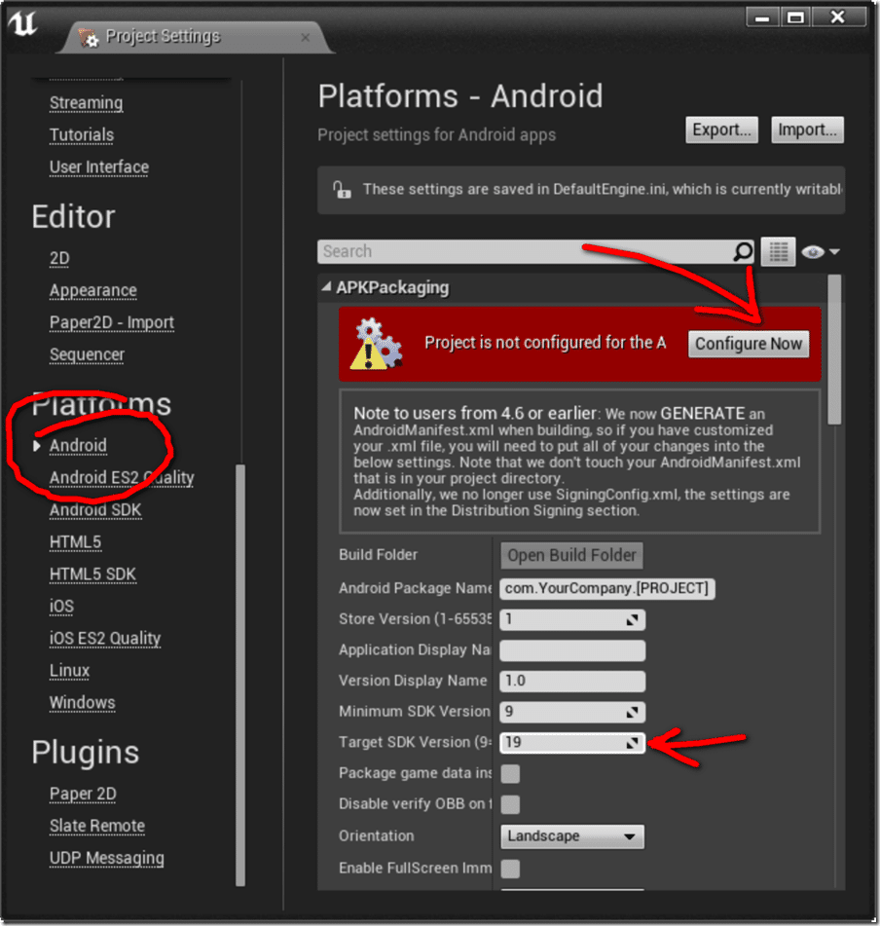Open the Streaming settings category
This screenshot has height=926, width=880.
(x=87, y=103)
